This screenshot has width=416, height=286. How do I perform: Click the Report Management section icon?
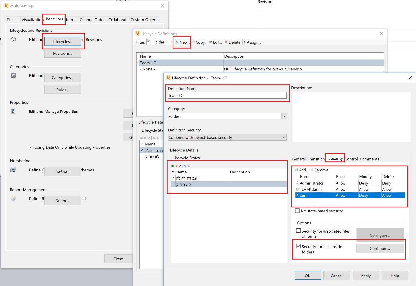[x=13, y=198]
